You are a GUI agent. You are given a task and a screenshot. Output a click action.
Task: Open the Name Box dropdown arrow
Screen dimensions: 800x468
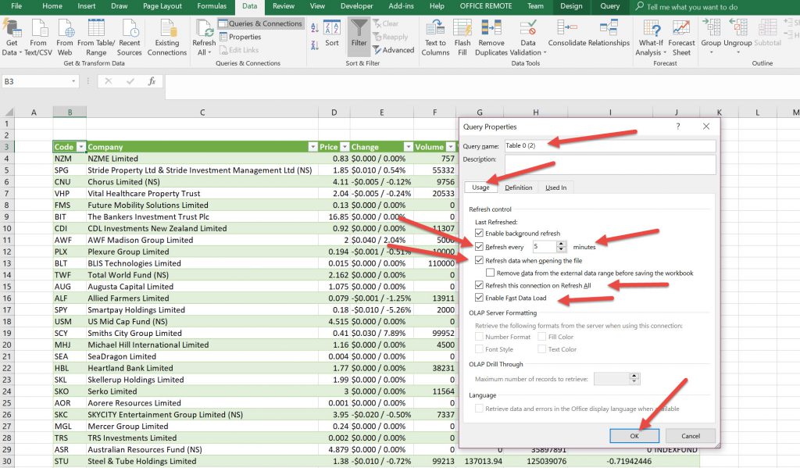coord(74,81)
